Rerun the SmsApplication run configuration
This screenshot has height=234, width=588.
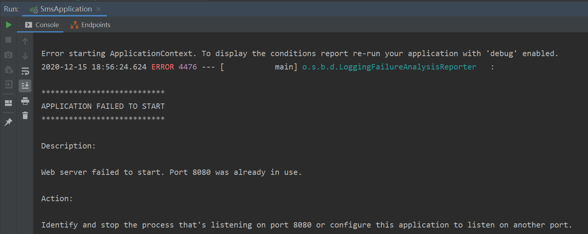(8, 24)
